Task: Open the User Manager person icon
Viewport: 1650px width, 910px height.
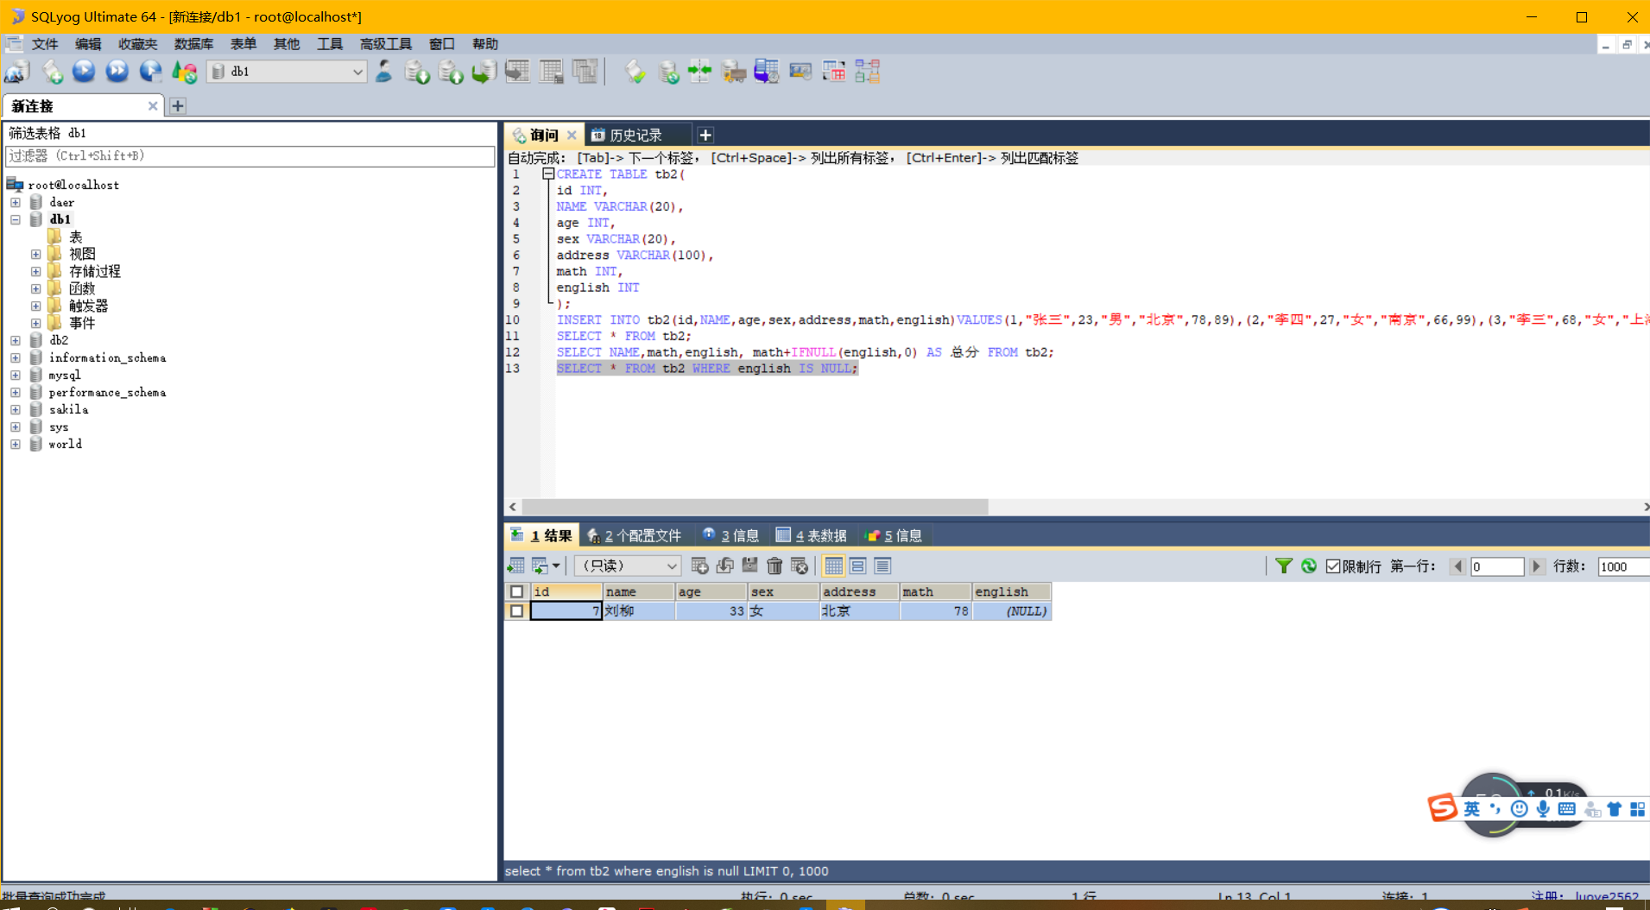Action: pos(384,72)
